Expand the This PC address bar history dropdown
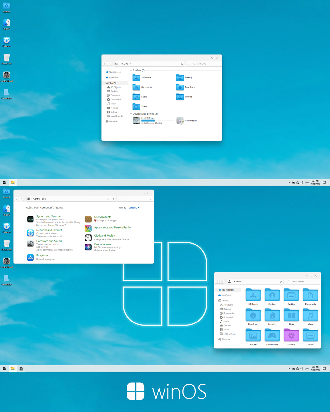The image size is (330, 412). (177, 64)
